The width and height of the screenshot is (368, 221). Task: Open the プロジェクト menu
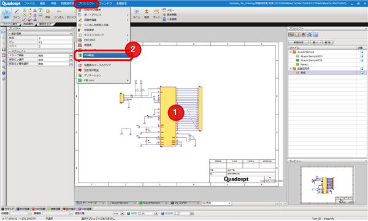86,4
